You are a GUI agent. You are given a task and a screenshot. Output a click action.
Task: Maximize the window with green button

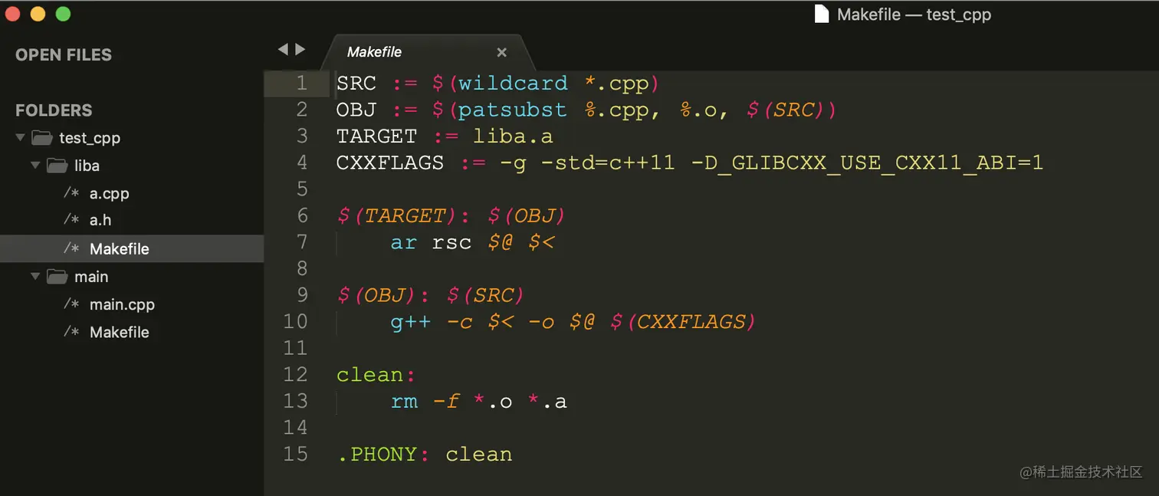pos(63,14)
